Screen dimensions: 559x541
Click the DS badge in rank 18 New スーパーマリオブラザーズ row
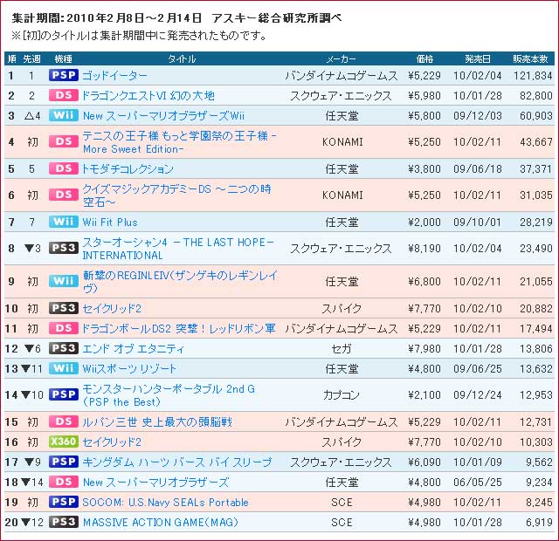tap(64, 482)
